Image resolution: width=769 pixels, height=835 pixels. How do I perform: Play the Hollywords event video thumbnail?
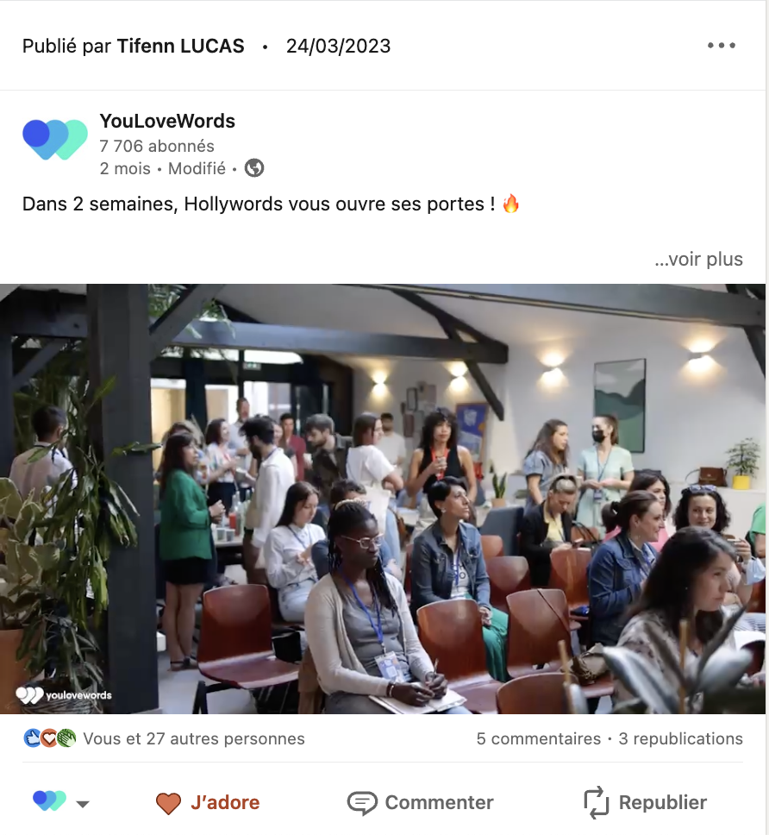coord(383,499)
